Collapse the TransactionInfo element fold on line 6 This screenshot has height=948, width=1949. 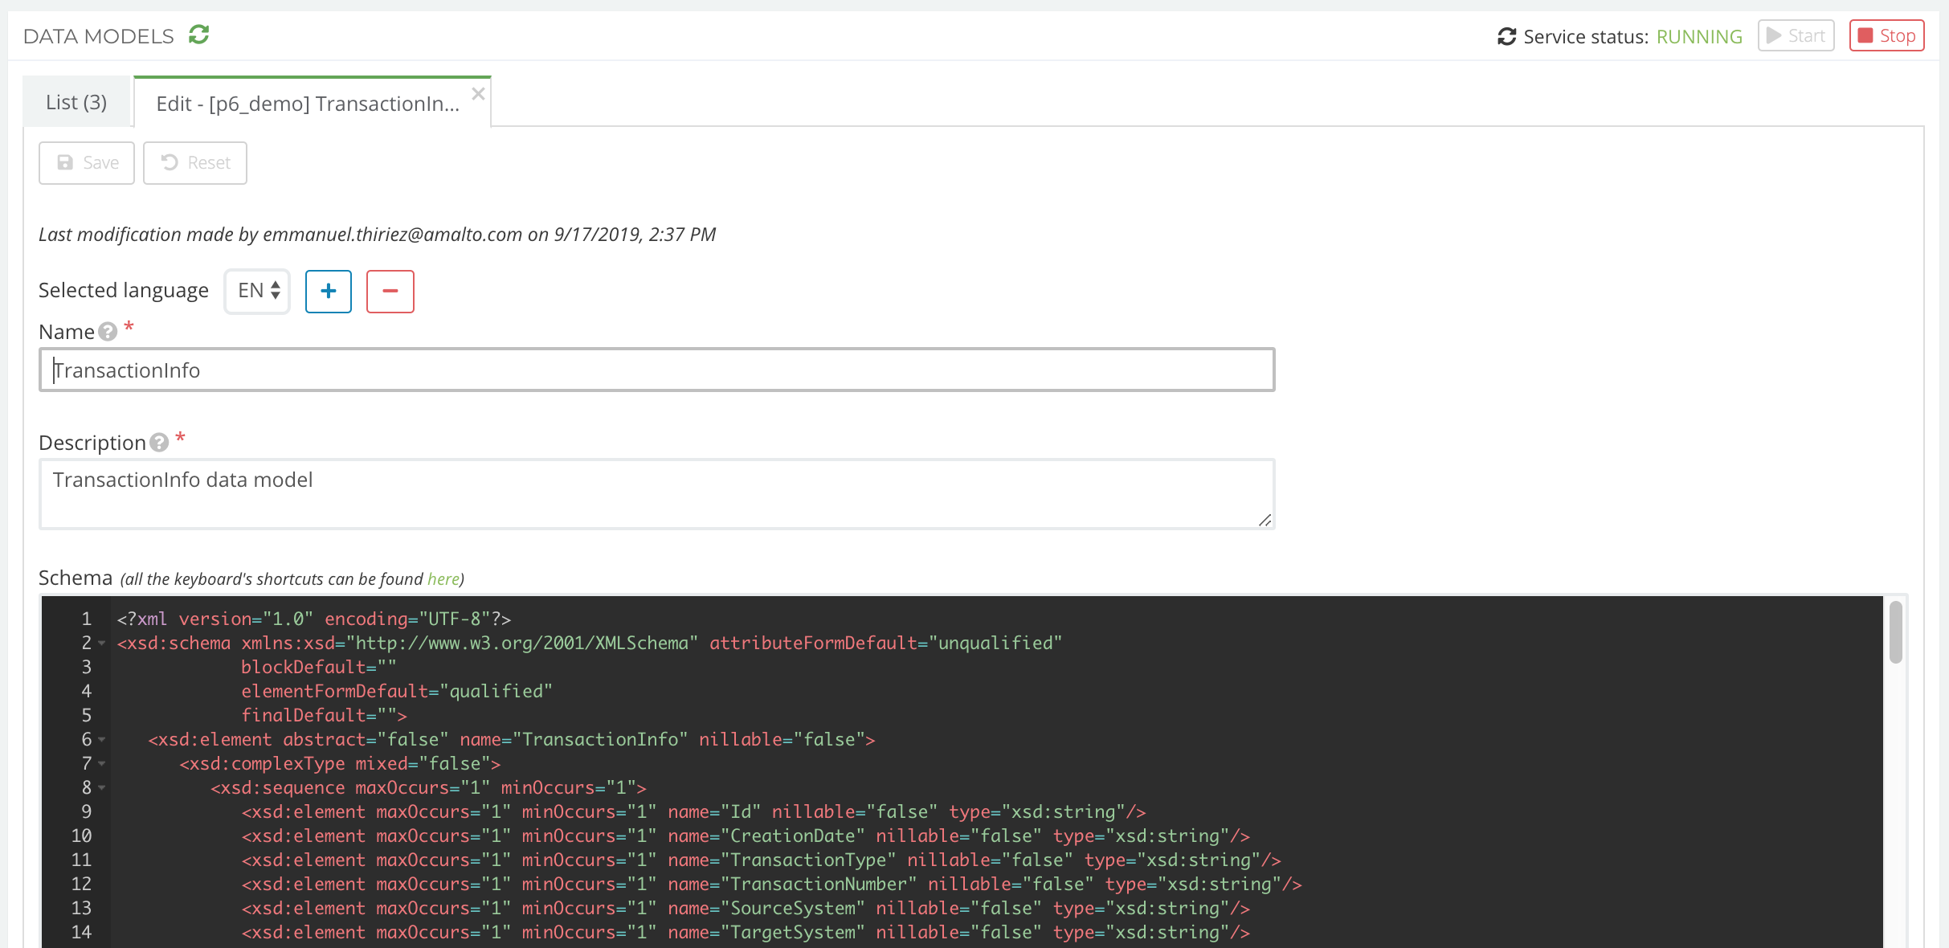point(101,740)
